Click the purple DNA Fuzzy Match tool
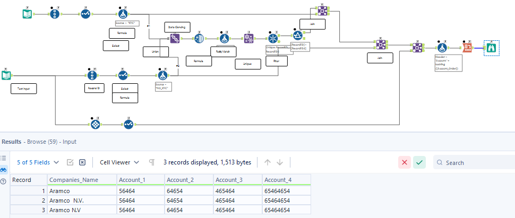The image size is (515, 218). pyautogui.click(x=175, y=39)
